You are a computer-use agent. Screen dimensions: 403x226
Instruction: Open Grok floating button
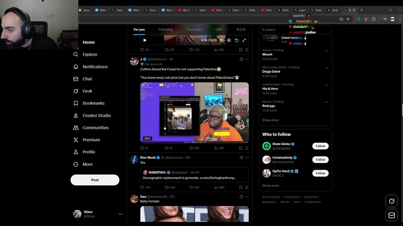tap(392, 201)
